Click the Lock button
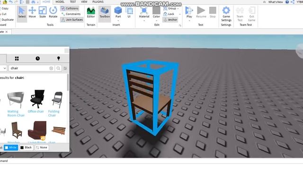Screen dimensions: 303x170 pyautogui.click(x=169, y=14)
